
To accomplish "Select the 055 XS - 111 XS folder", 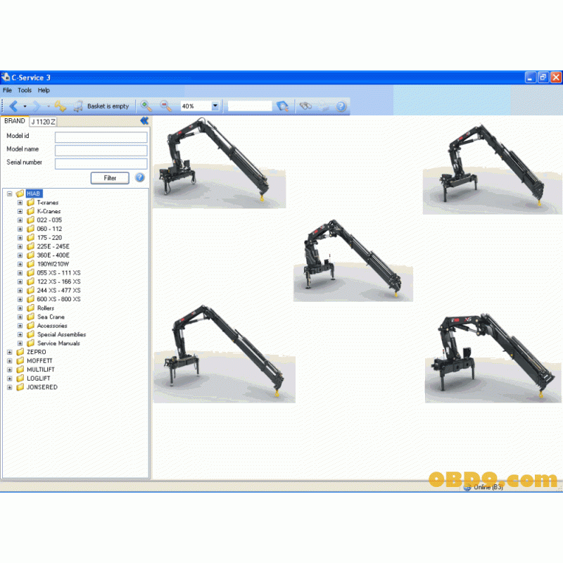I will click(x=58, y=273).
